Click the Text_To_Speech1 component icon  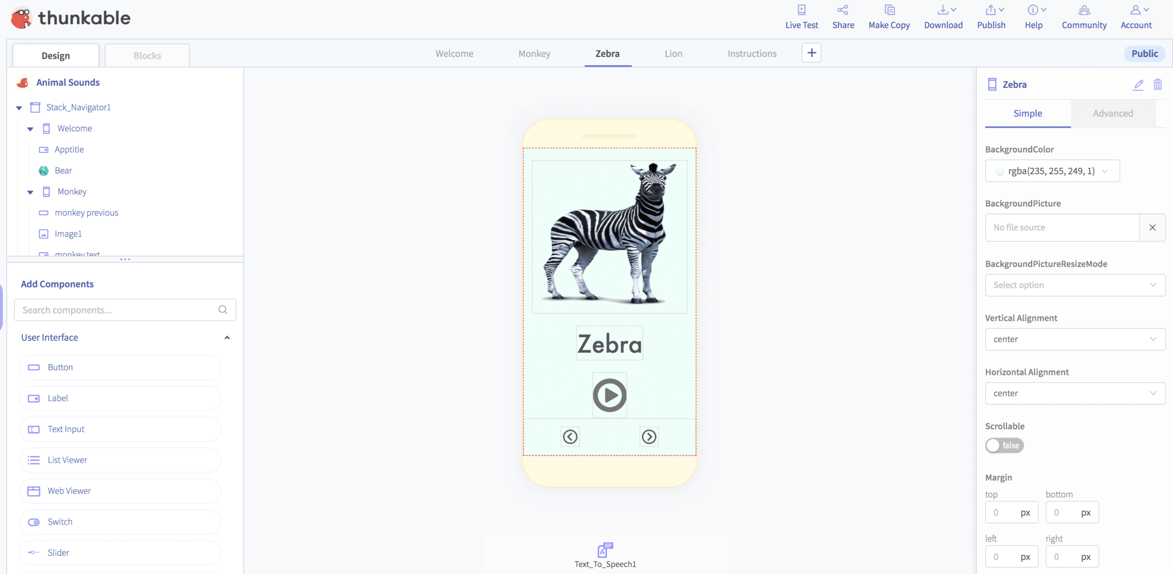606,548
